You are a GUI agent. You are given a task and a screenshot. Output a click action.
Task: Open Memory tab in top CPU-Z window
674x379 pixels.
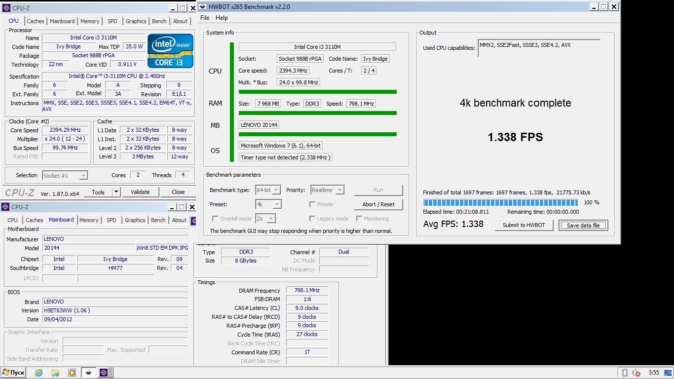pyautogui.click(x=90, y=21)
